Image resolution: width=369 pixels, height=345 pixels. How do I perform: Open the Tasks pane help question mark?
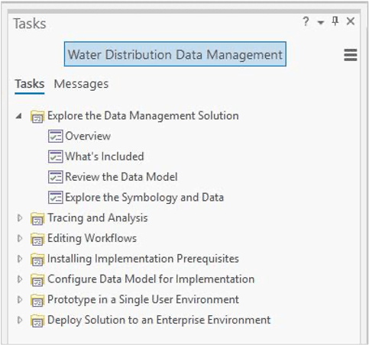click(x=306, y=21)
